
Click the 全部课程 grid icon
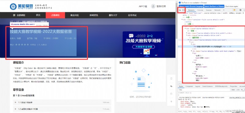coord(14,15)
